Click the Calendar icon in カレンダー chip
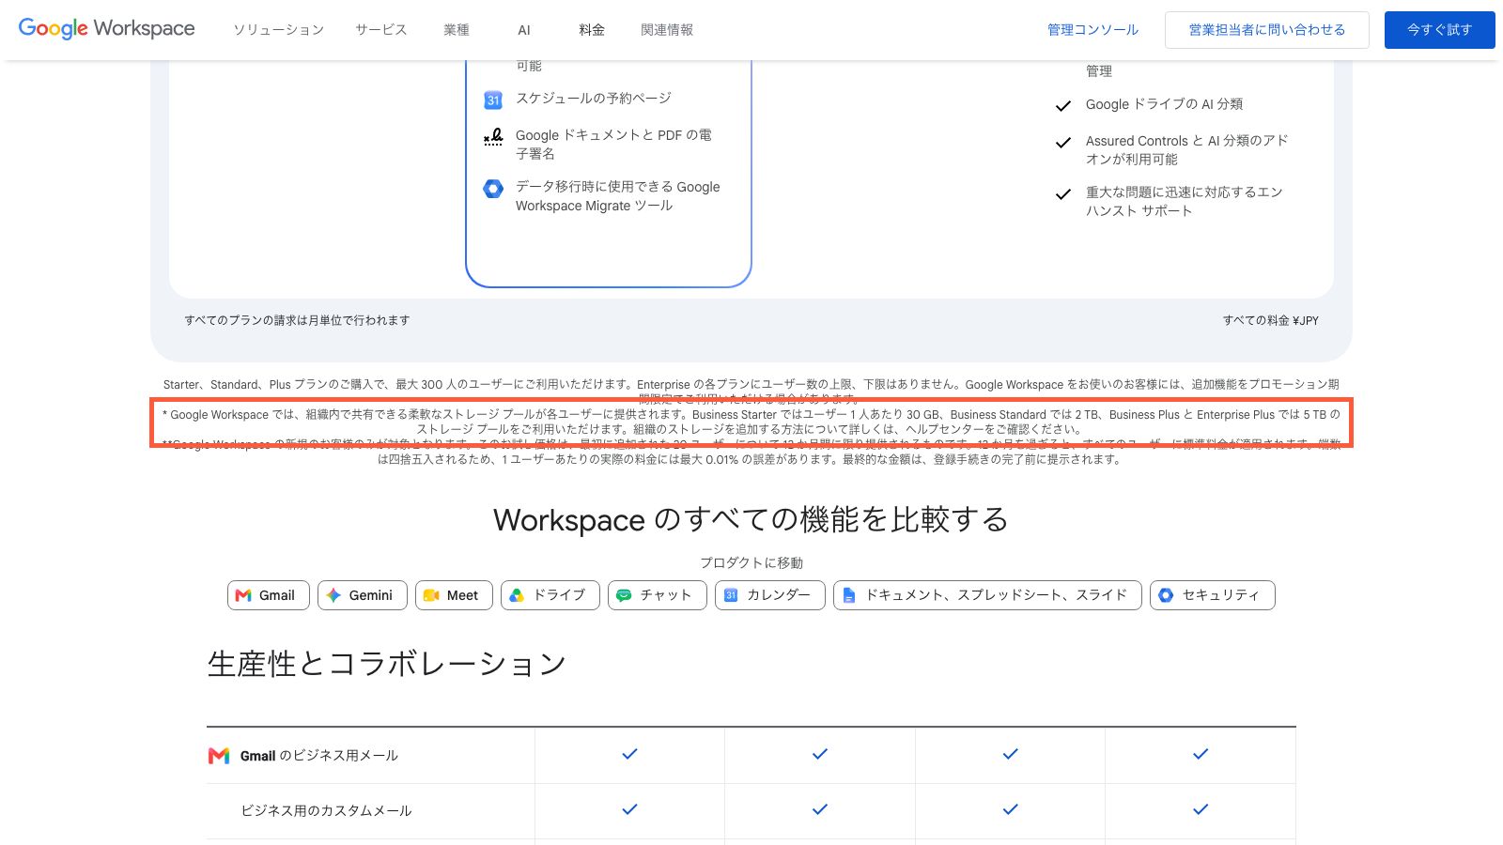This screenshot has height=845, width=1503. pos(731,595)
